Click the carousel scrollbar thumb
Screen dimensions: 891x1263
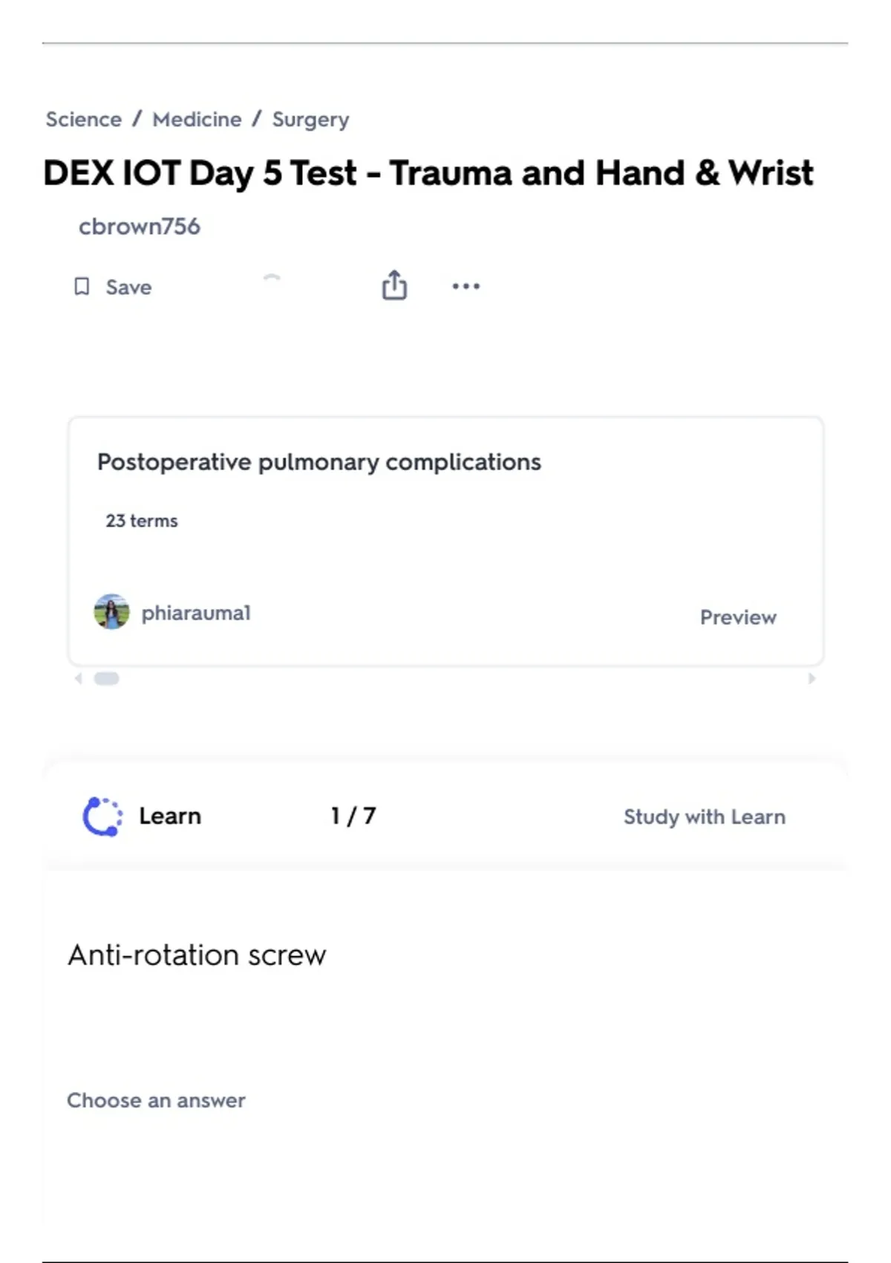106,678
